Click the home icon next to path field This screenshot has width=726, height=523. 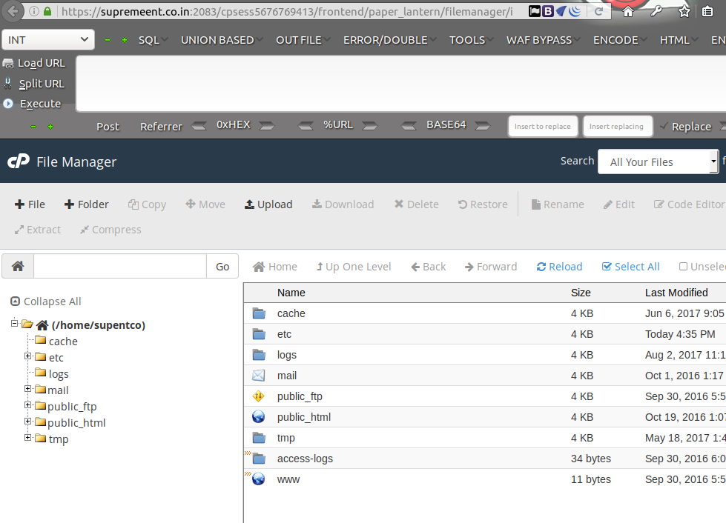[18, 266]
